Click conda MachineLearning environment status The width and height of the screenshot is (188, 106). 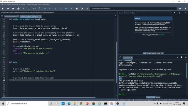coord(145,100)
